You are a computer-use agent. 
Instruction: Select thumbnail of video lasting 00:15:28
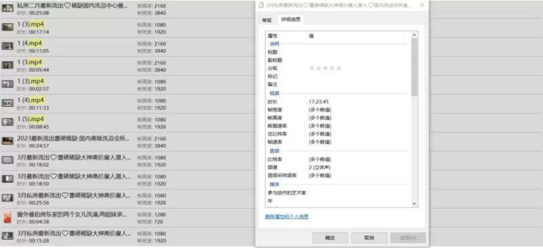tap(7, 236)
